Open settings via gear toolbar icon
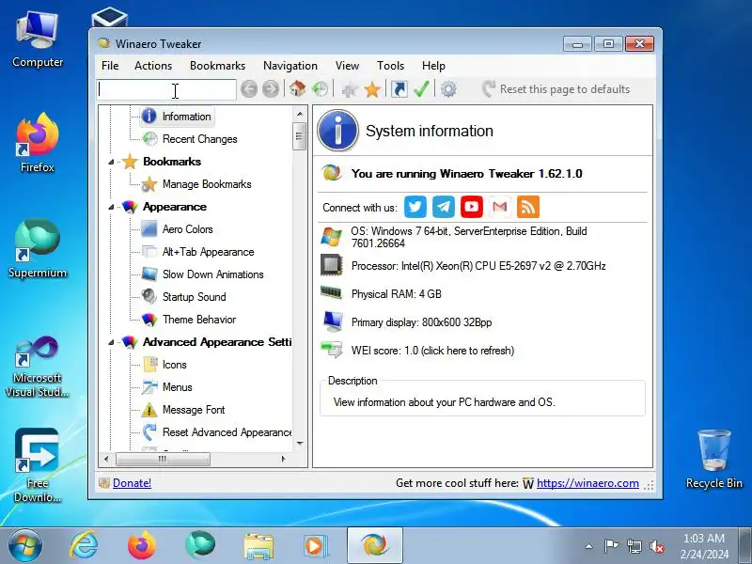This screenshot has width=752, height=564. point(448,89)
